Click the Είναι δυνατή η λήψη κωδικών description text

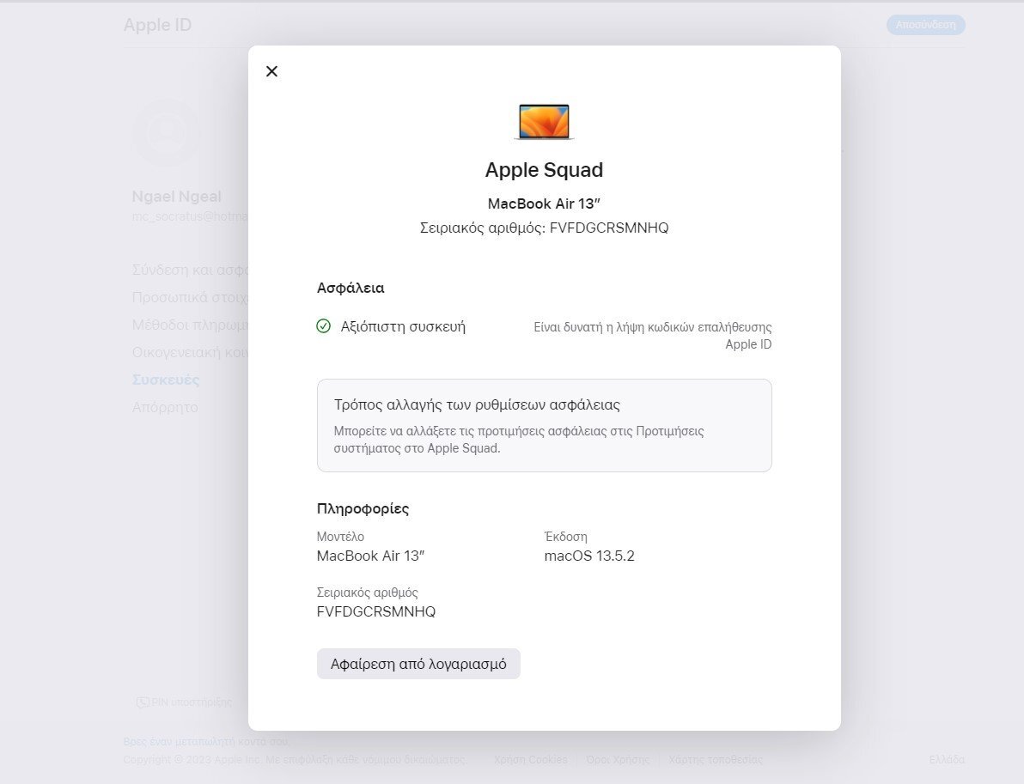(652, 336)
